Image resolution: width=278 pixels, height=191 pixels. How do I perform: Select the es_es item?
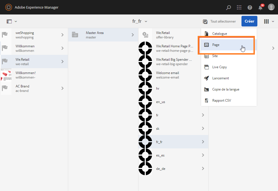[173, 155]
